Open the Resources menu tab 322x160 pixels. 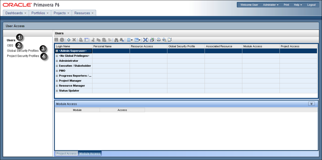coord(84,13)
